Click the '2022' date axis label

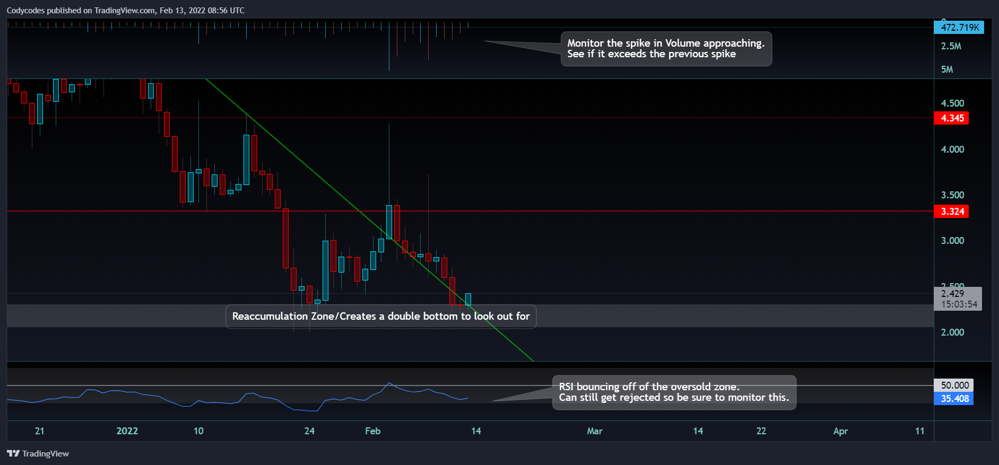127,431
